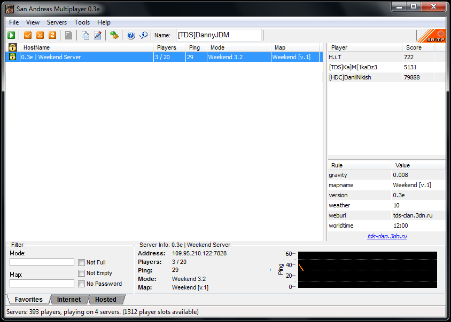The width and height of the screenshot is (451, 322).
Task: Click the worldtime rule row
Action: 386,226
